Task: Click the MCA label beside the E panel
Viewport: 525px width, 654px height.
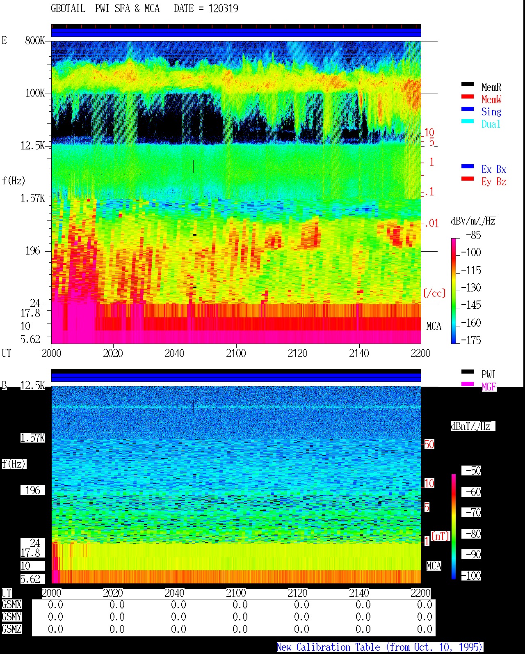Action: click(x=434, y=326)
